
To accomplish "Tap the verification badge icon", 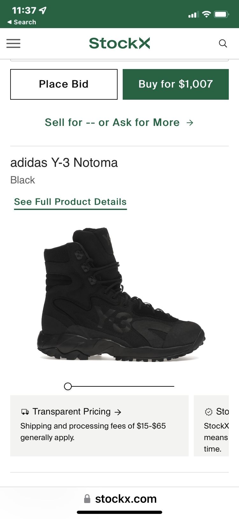I will coord(208,412).
